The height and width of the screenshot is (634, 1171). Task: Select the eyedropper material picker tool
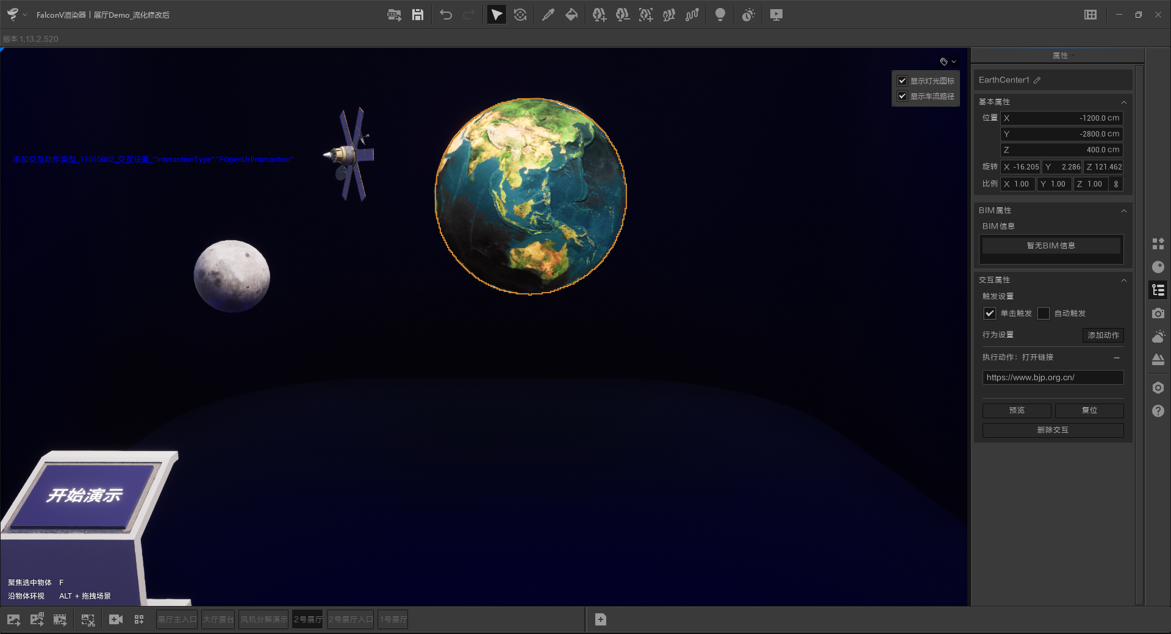pyautogui.click(x=548, y=15)
